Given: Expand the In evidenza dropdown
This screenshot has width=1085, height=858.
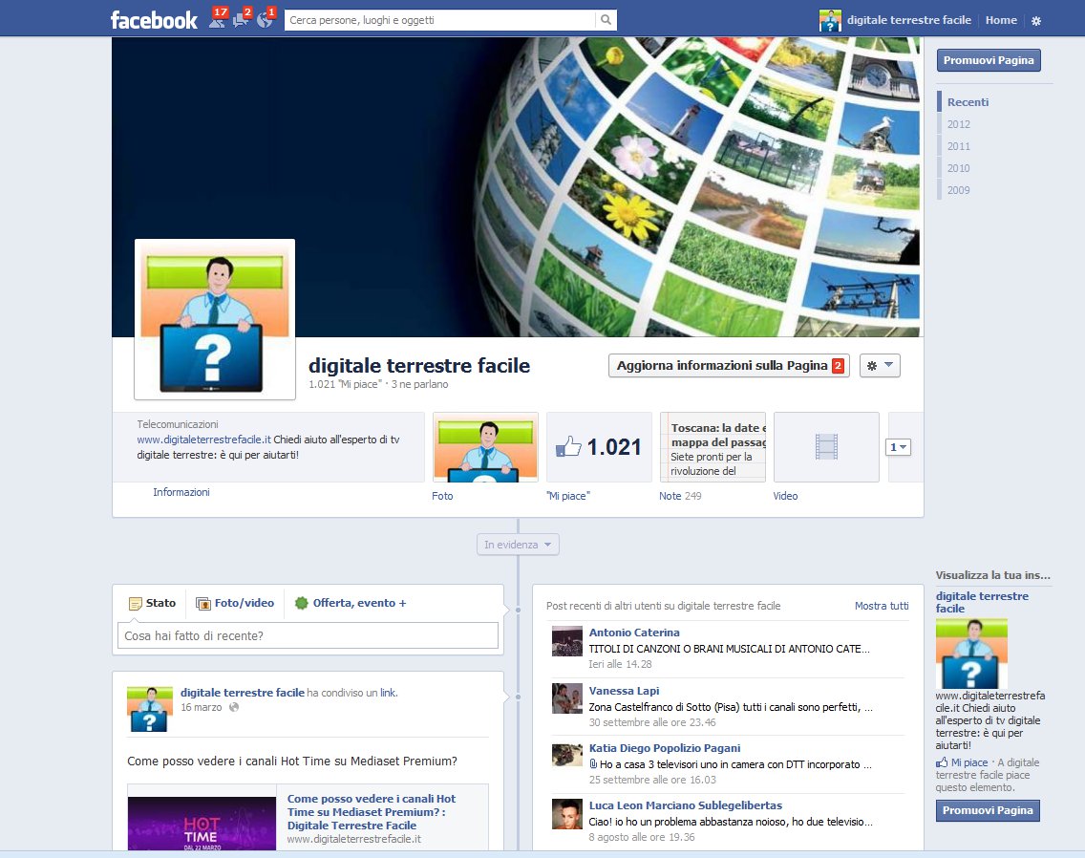Looking at the screenshot, I should 518,545.
